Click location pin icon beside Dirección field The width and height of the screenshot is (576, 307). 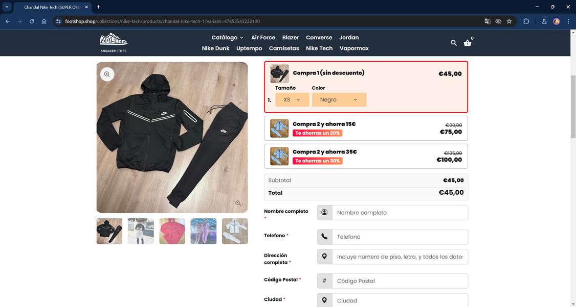pos(324,257)
